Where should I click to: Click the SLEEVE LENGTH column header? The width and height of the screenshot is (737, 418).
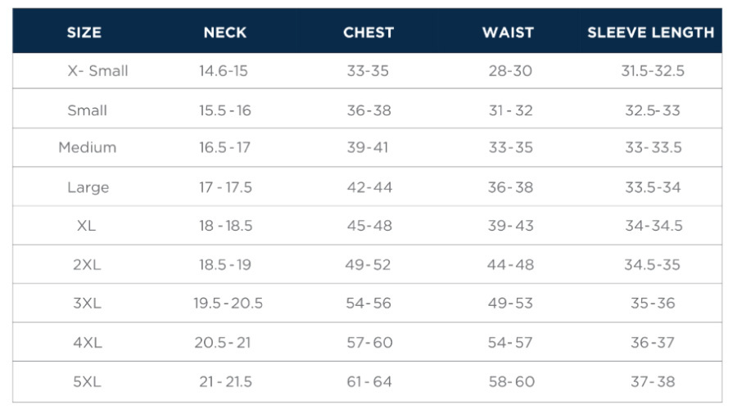coord(651,33)
